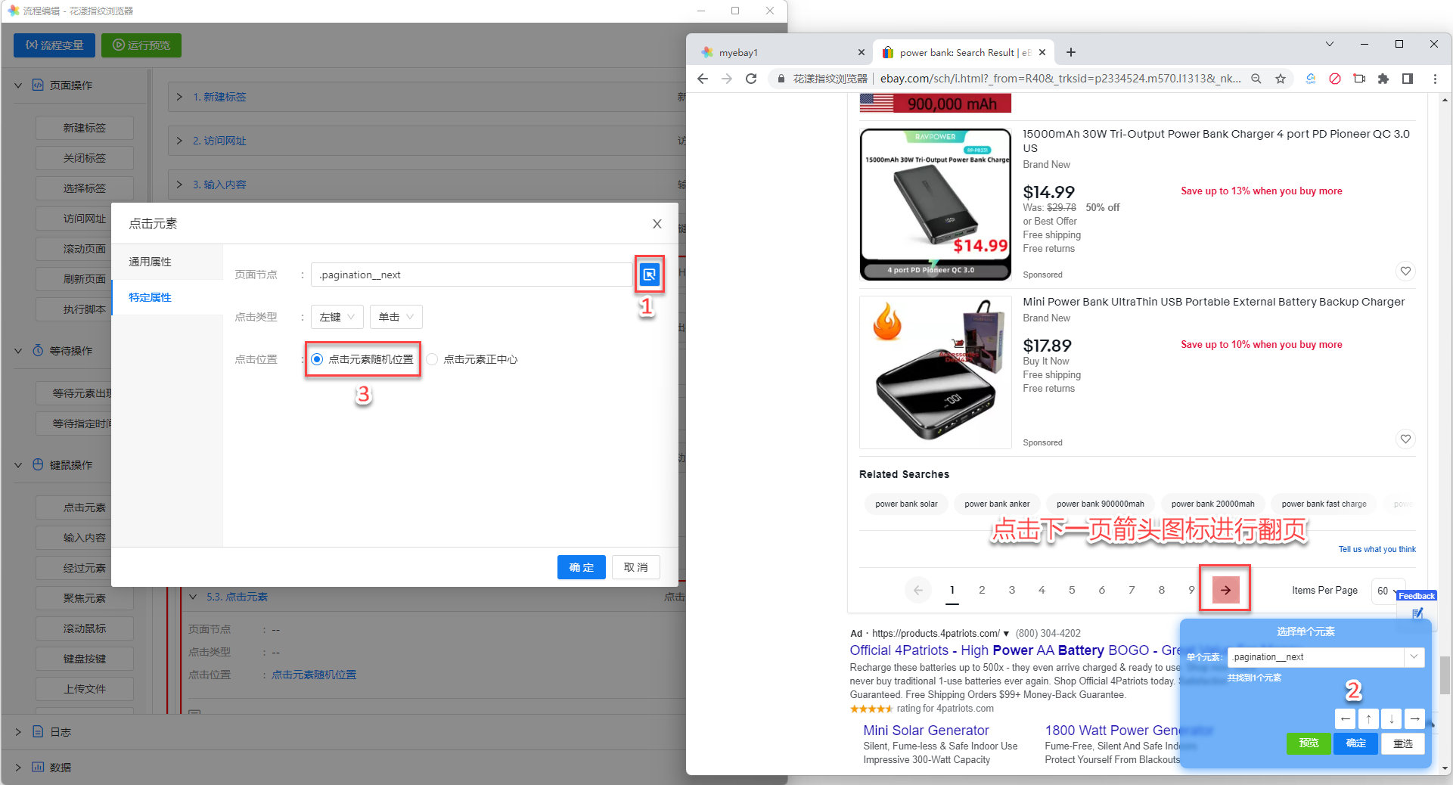Open the Mini Power Bank product thumbnail
Screen dimensions: 1453x785
[x=936, y=372]
